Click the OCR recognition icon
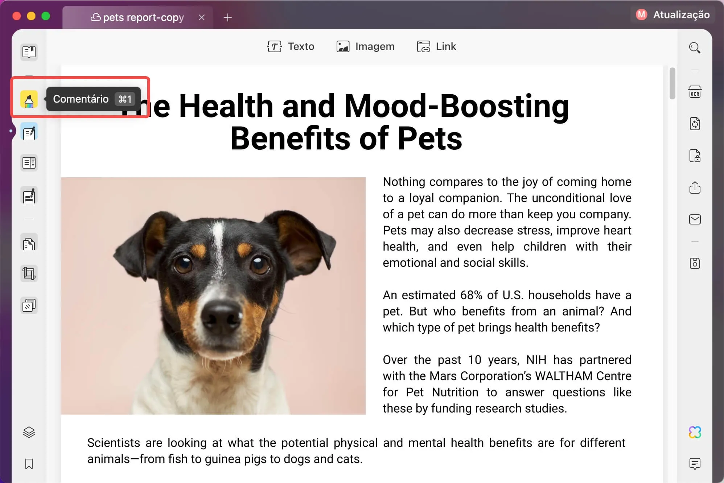The width and height of the screenshot is (724, 483). pyautogui.click(x=695, y=92)
